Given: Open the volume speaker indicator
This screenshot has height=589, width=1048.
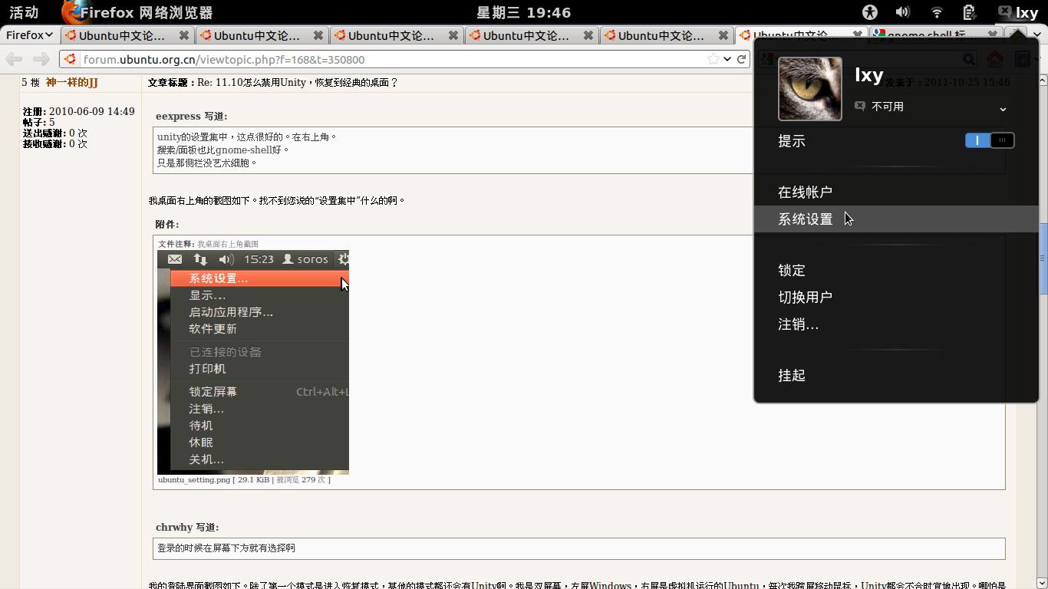Looking at the screenshot, I should click(x=903, y=12).
